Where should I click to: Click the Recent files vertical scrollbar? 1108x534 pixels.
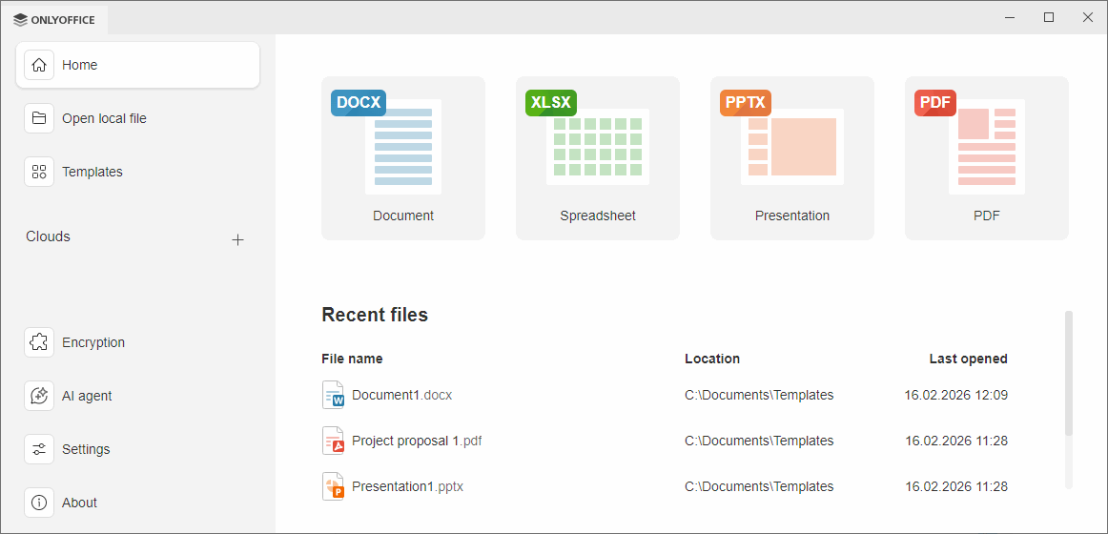coord(1068,372)
